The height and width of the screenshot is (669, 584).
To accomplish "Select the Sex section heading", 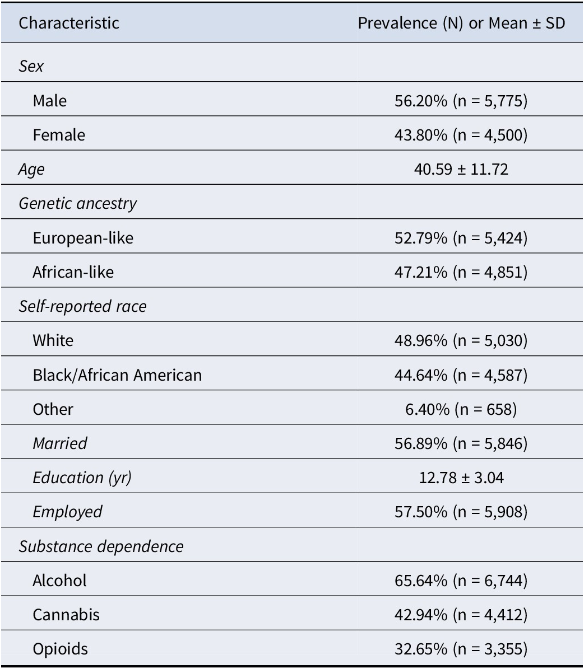I will [x=31, y=67].
